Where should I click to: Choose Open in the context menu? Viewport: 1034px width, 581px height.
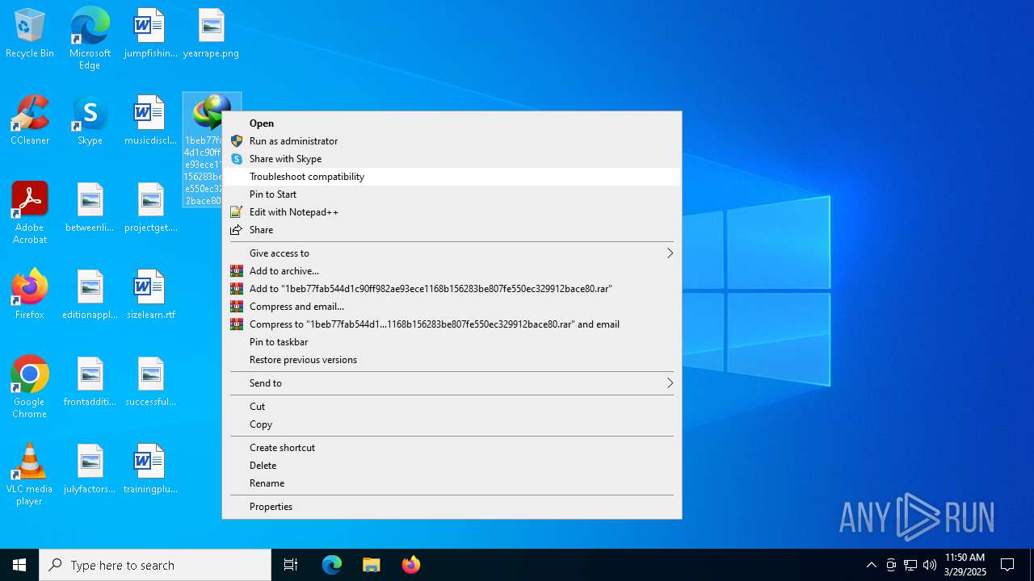pos(452,123)
